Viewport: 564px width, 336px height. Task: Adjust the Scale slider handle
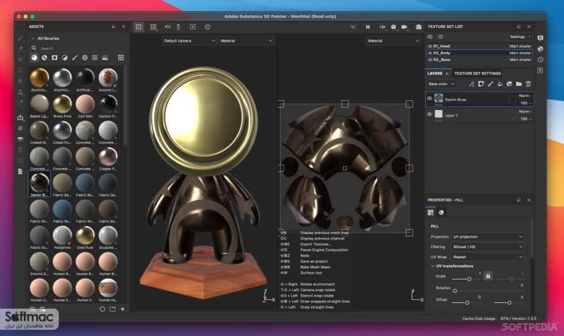pos(469,279)
